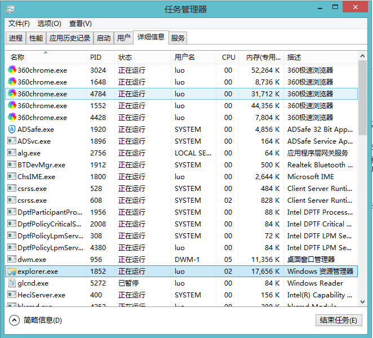
Task: Sort by the PID column header
Action: point(100,57)
